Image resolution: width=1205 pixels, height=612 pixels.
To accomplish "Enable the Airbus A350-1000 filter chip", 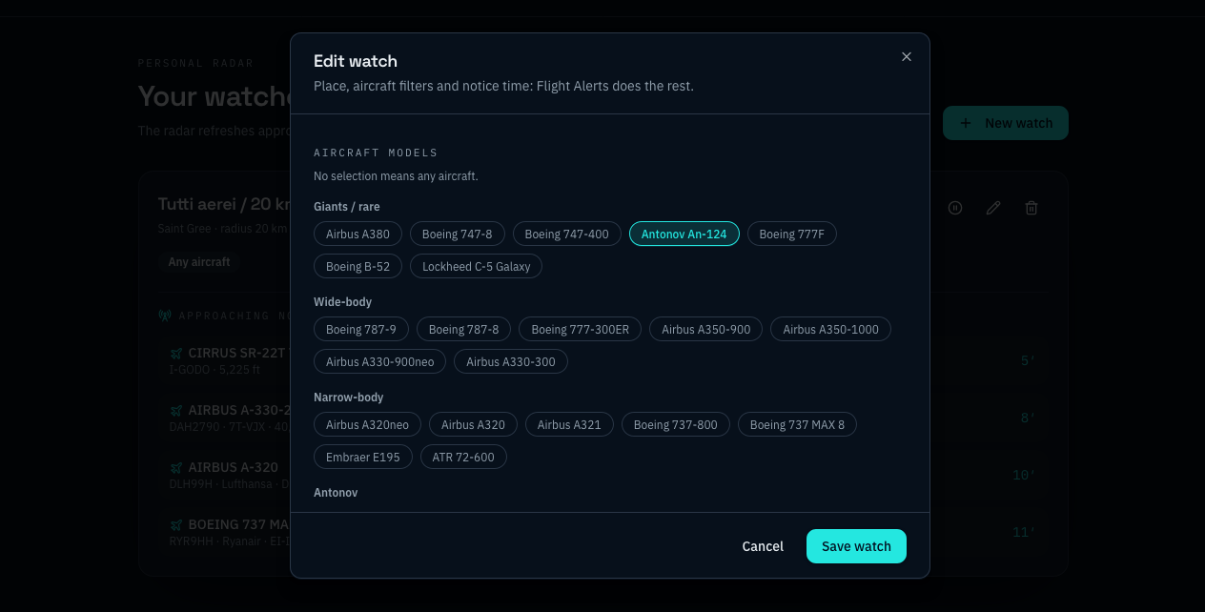I will 831,329.
